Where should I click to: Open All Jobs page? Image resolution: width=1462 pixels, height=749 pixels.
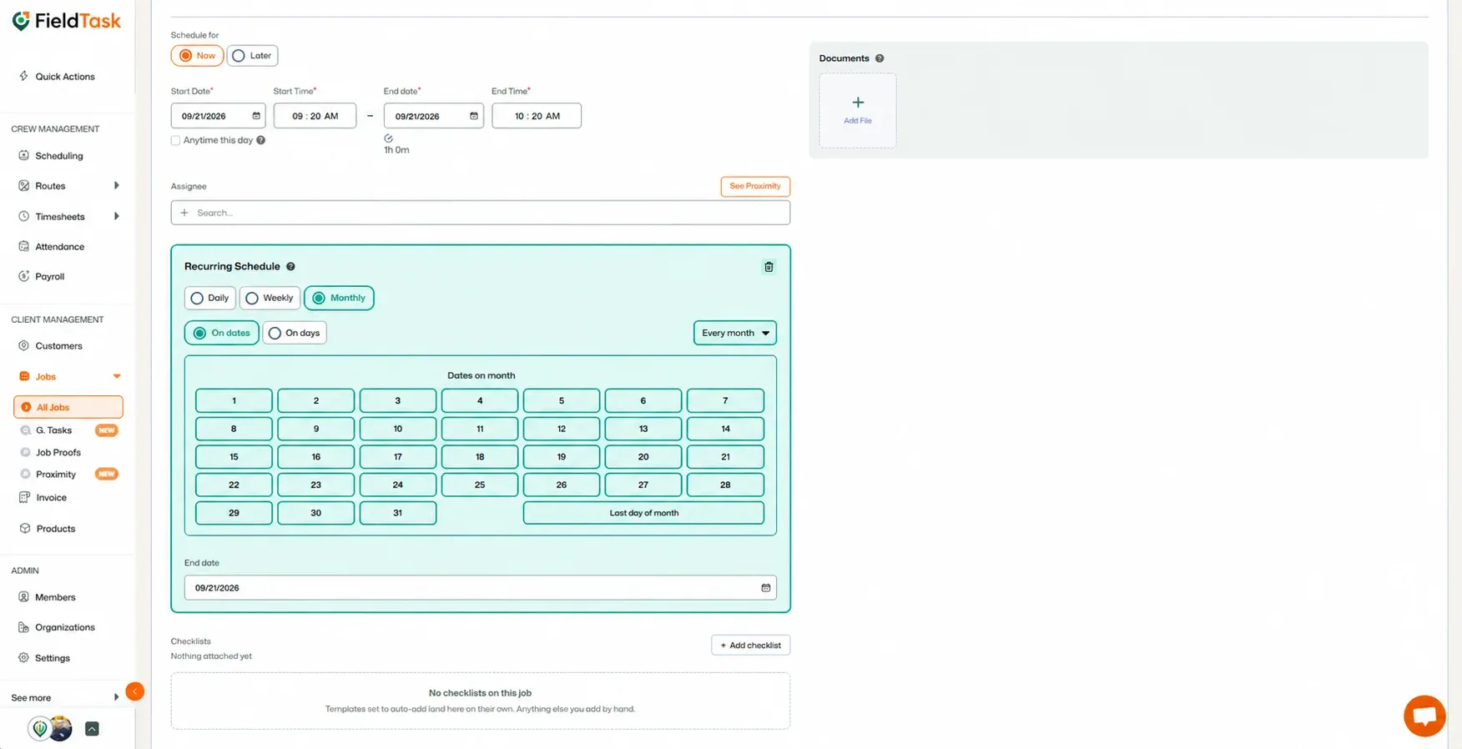[68, 407]
